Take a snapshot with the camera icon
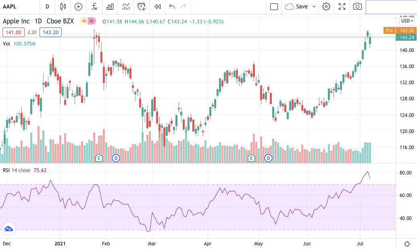417x249 pixels. click(x=357, y=6)
